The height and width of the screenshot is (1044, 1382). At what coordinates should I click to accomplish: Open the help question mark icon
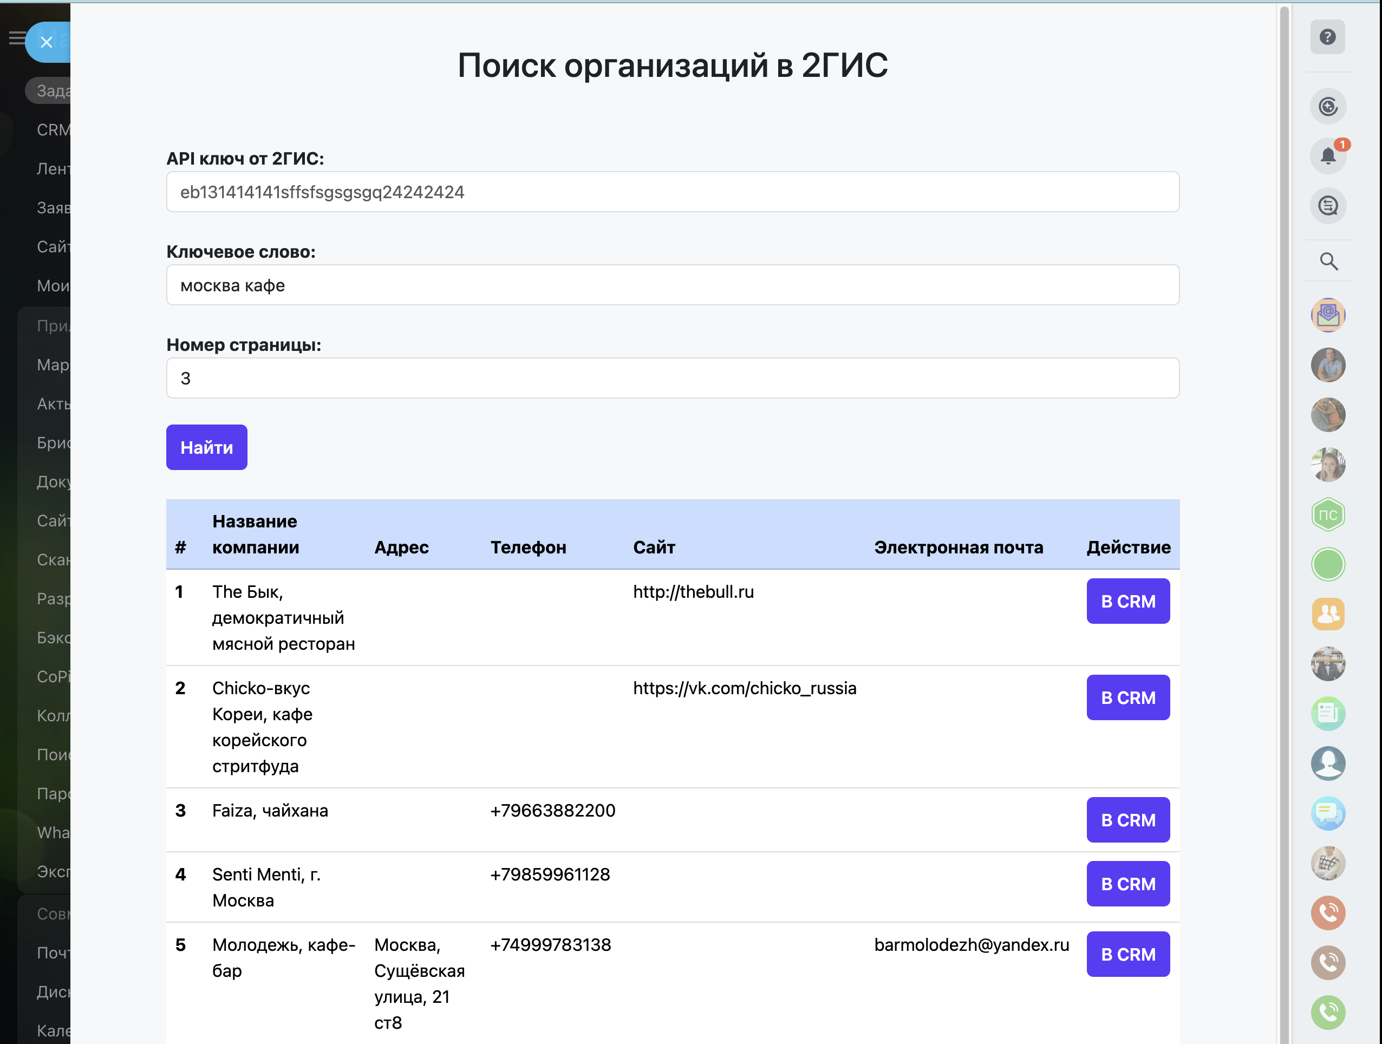click(1327, 37)
